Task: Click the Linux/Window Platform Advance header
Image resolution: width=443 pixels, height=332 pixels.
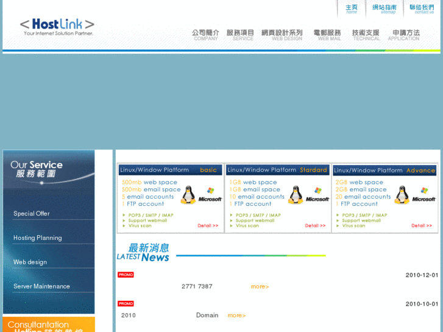Action: [x=385, y=171]
